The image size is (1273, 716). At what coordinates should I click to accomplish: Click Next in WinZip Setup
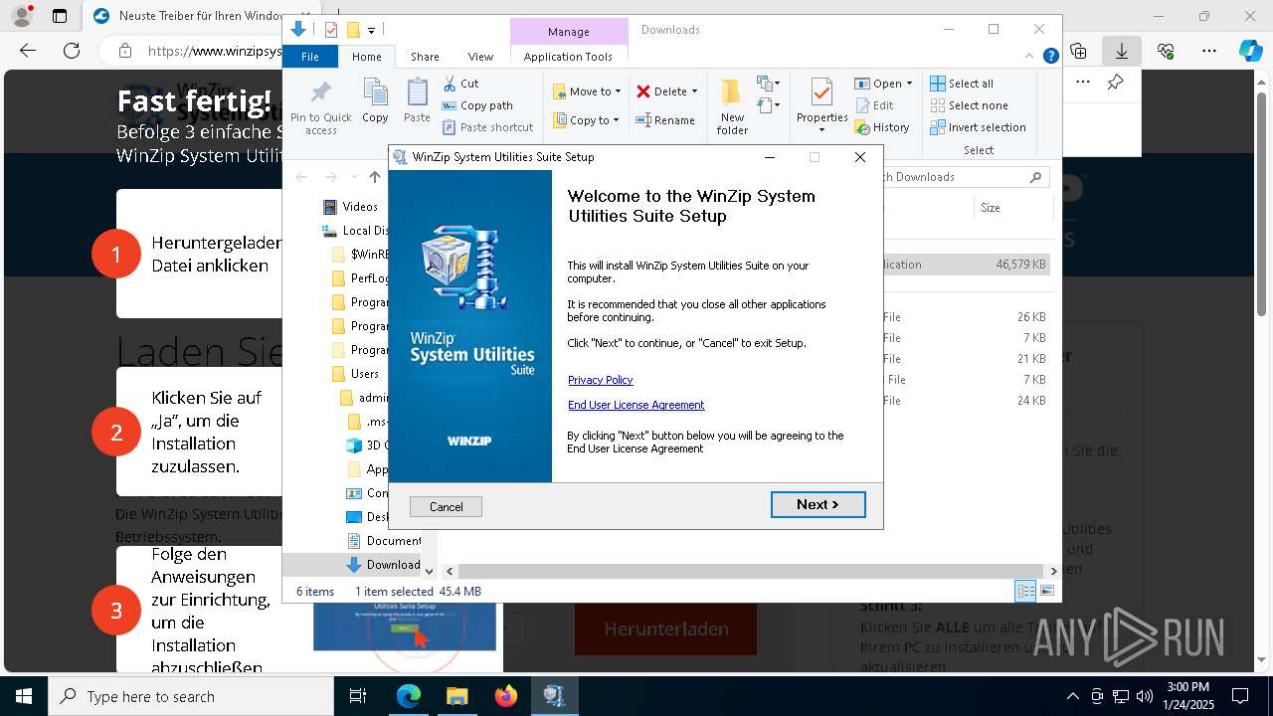[818, 505]
